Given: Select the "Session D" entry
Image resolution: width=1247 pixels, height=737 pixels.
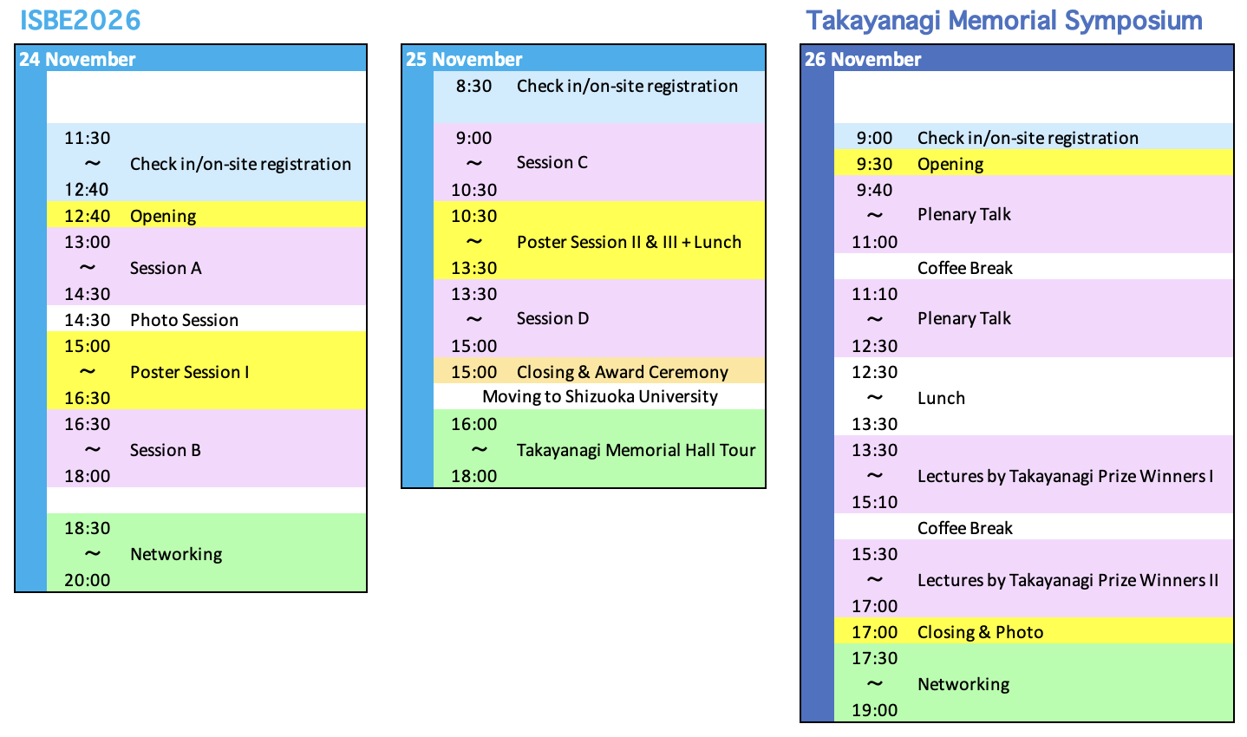Looking at the screenshot, I should (552, 318).
